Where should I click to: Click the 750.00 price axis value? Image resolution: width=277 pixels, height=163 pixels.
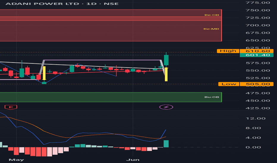258,10
